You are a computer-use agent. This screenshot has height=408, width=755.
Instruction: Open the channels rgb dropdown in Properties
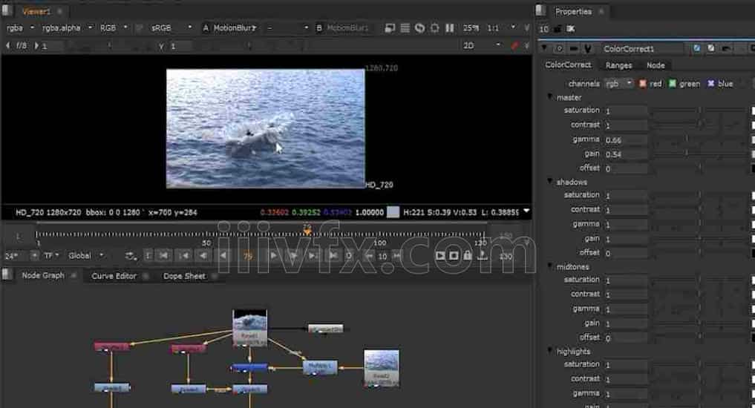[618, 84]
